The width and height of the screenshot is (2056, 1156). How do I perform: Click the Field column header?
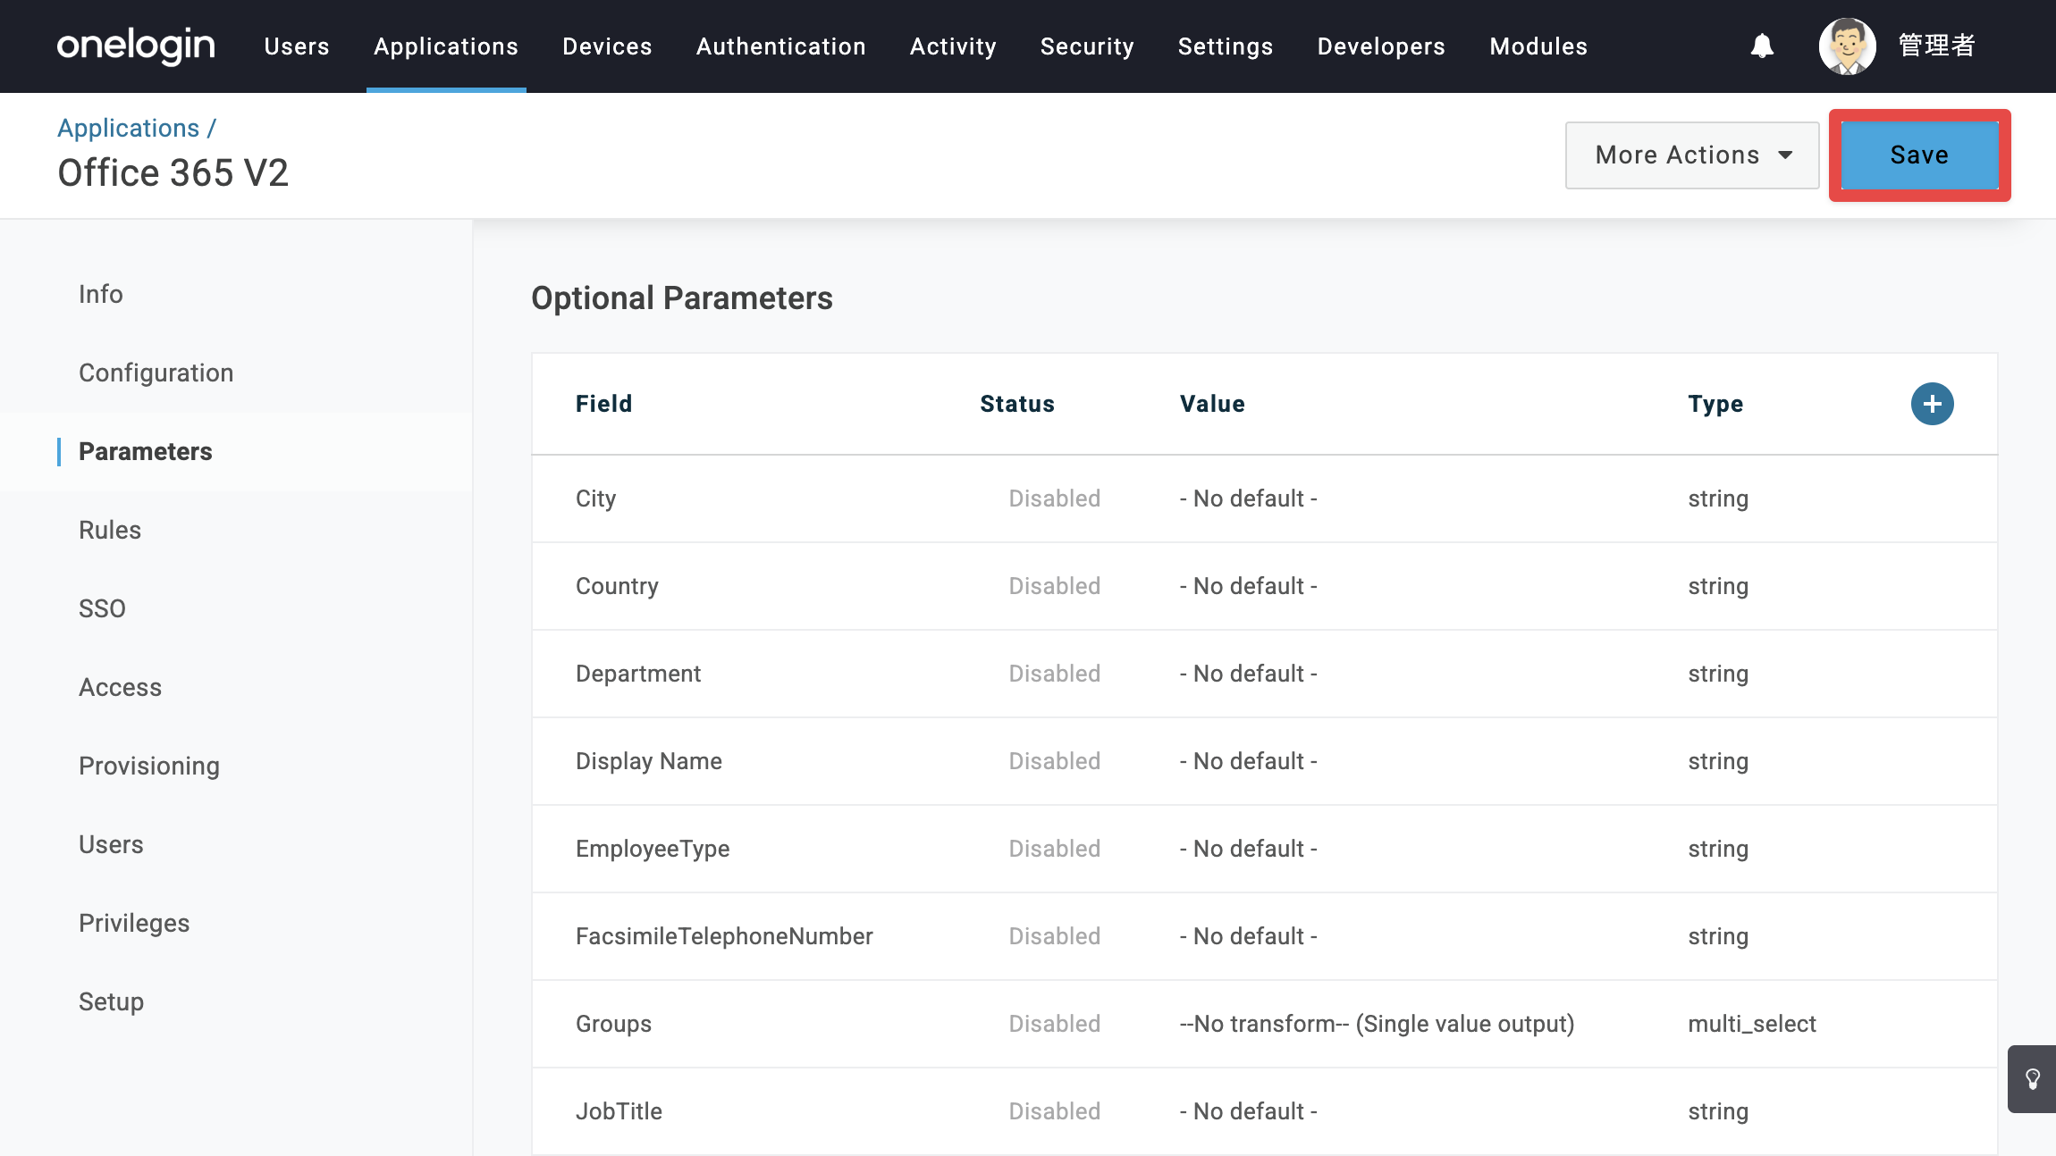pos(603,404)
